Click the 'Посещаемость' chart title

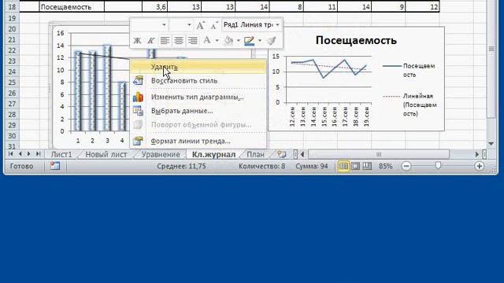coord(356,40)
